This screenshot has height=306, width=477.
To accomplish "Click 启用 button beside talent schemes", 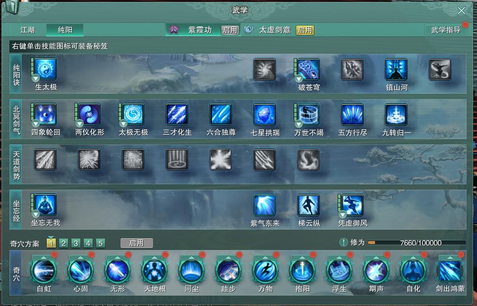I will pyautogui.click(x=136, y=243).
